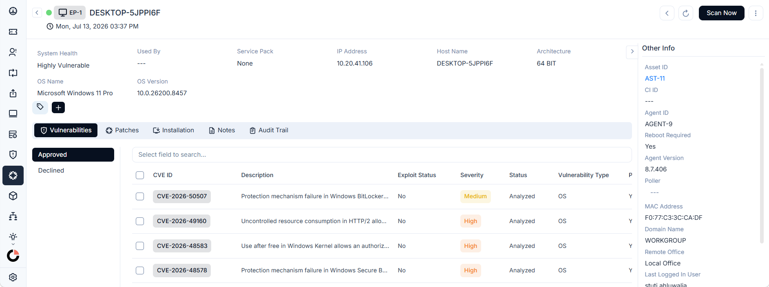Open the shield icon in the sidebar
The width and height of the screenshot is (769, 287).
pos(13,155)
